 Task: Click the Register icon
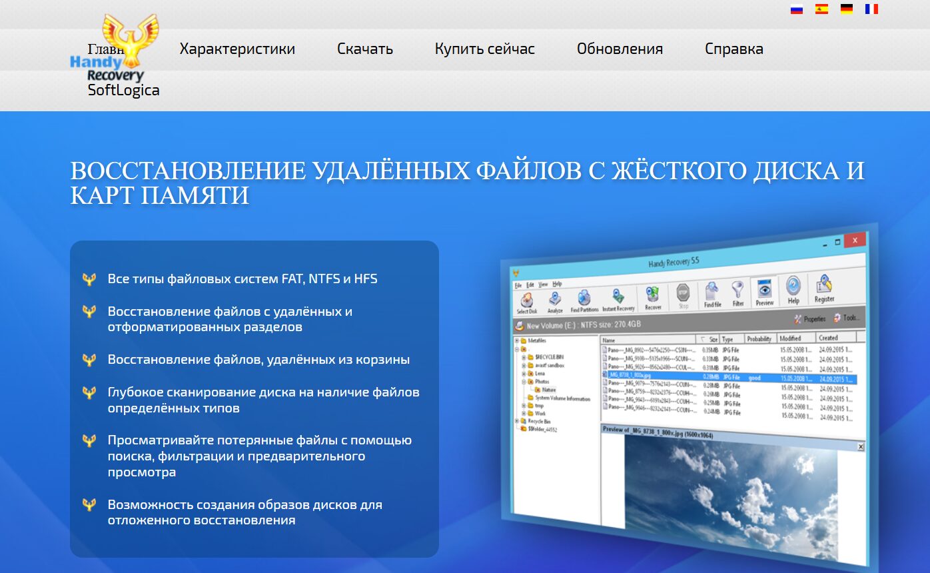[x=823, y=288]
